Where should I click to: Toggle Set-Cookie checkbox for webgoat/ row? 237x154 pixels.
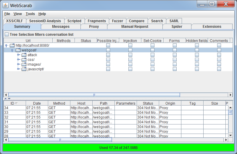coord(152,50)
